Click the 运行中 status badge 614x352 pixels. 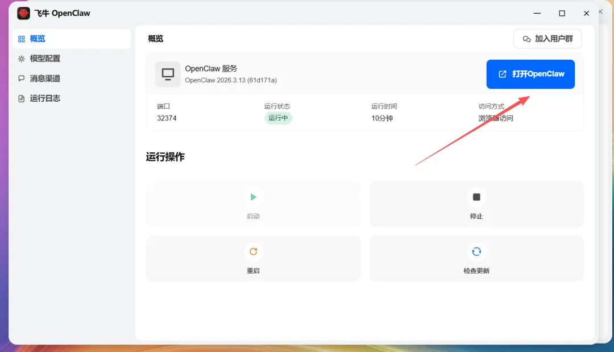point(278,118)
